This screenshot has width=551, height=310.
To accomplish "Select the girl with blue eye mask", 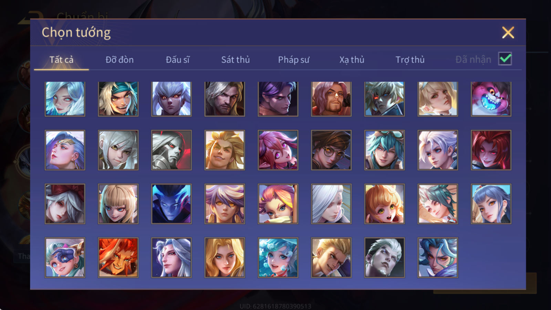I will (65, 257).
